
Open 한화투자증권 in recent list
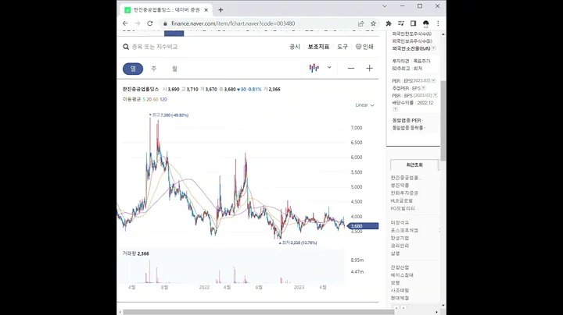[x=404, y=193]
